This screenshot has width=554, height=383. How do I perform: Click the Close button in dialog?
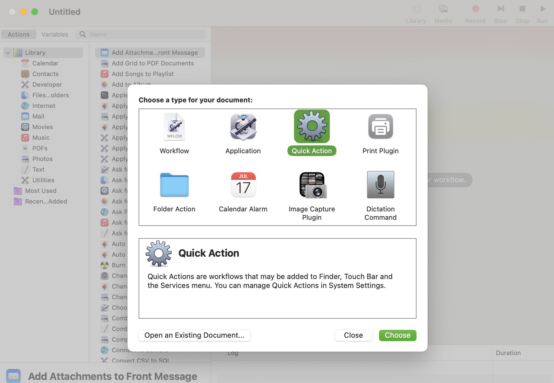[353, 335]
